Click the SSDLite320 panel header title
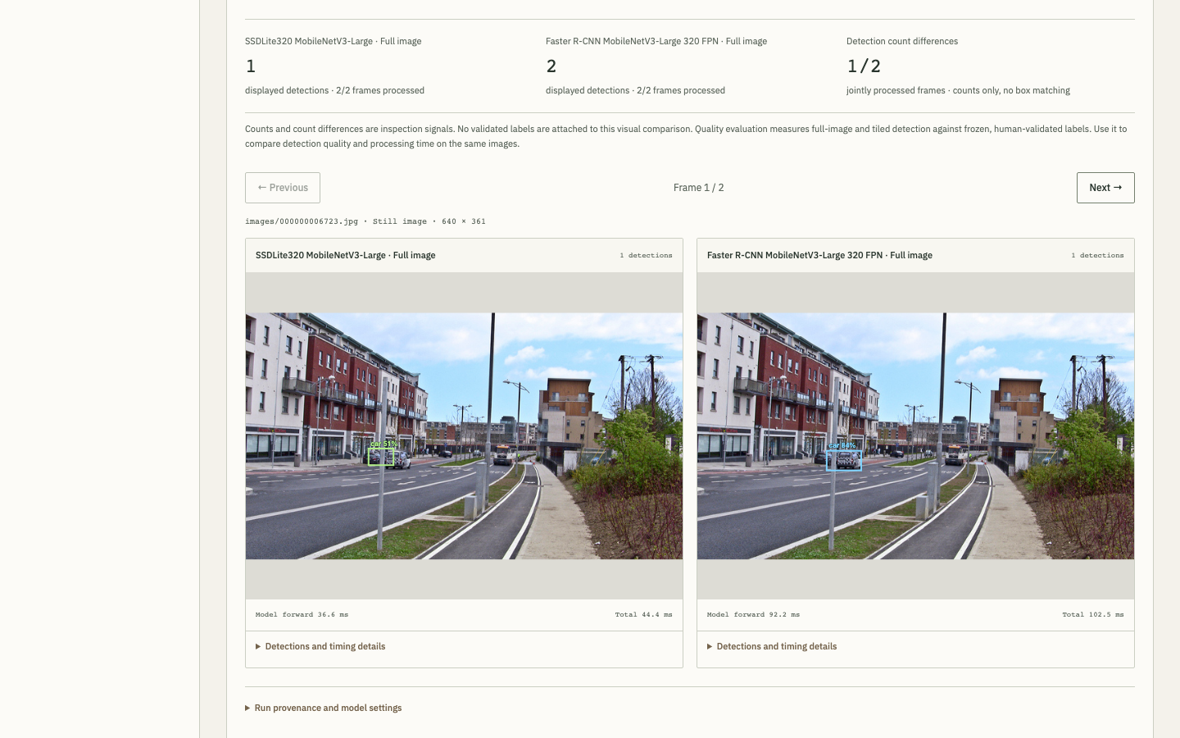This screenshot has height=738, width=1180. (345, 255)
